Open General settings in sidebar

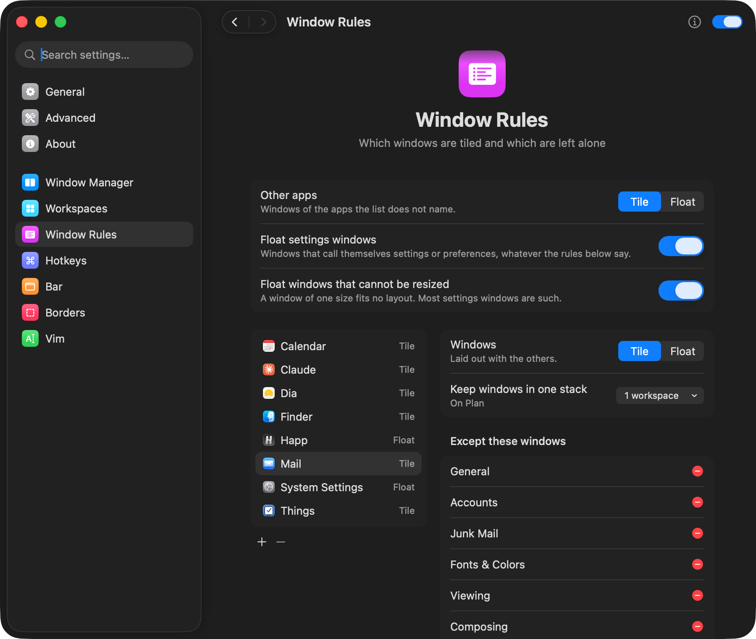[104, 92]
